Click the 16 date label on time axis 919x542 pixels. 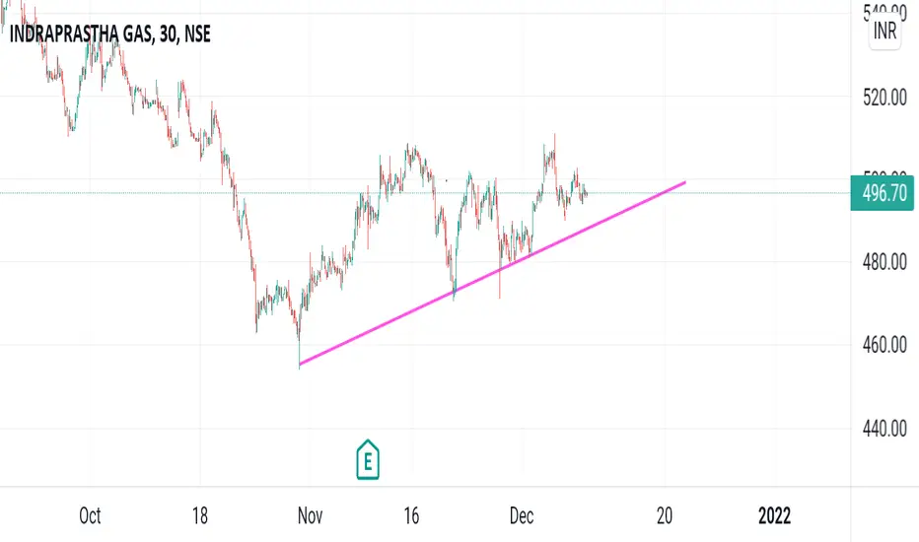[x=411, y=515]
